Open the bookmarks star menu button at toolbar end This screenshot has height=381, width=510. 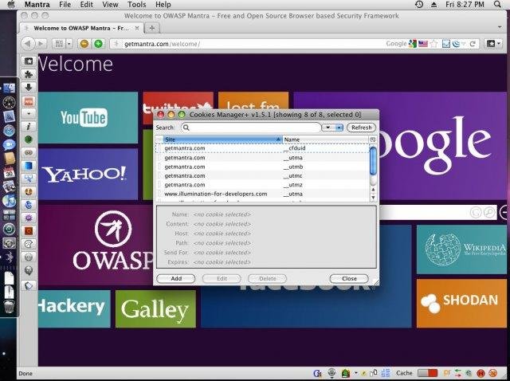493,44
